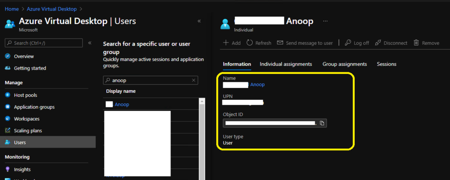Clear the anoop search with X
Viewport: 450px width, 180px height.
pyautogui.click(x=193, y=81)
